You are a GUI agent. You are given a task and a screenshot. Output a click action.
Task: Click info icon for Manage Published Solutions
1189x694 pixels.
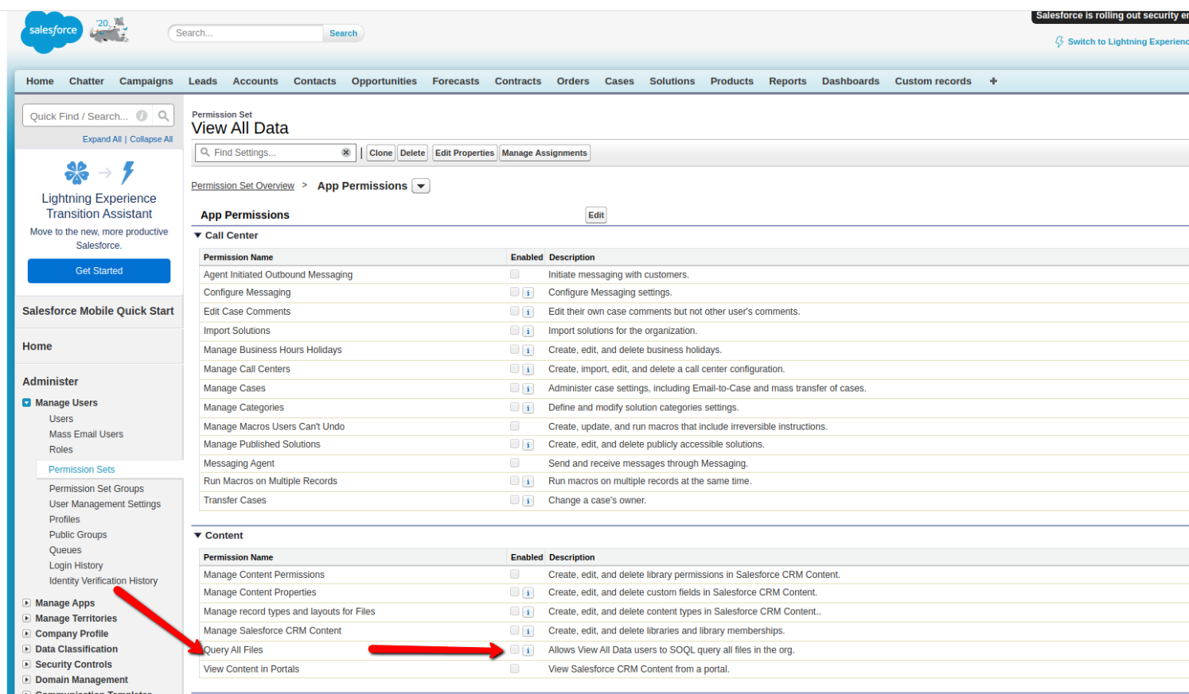(x=528, y=445)
